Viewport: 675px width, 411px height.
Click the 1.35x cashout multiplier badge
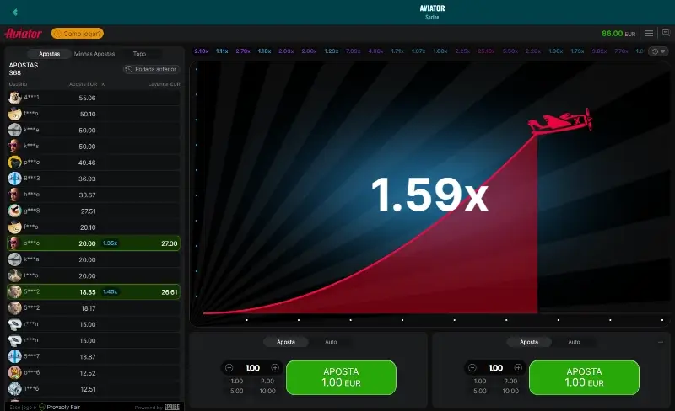point(111,243)
